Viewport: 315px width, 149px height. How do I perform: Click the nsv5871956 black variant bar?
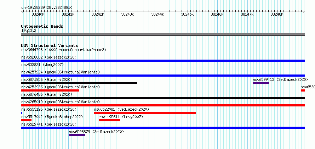[79, 83]
